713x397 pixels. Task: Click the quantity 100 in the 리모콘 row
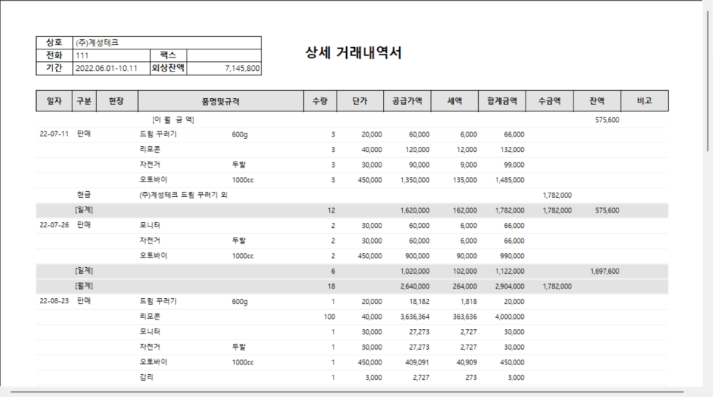click(330, 317)
